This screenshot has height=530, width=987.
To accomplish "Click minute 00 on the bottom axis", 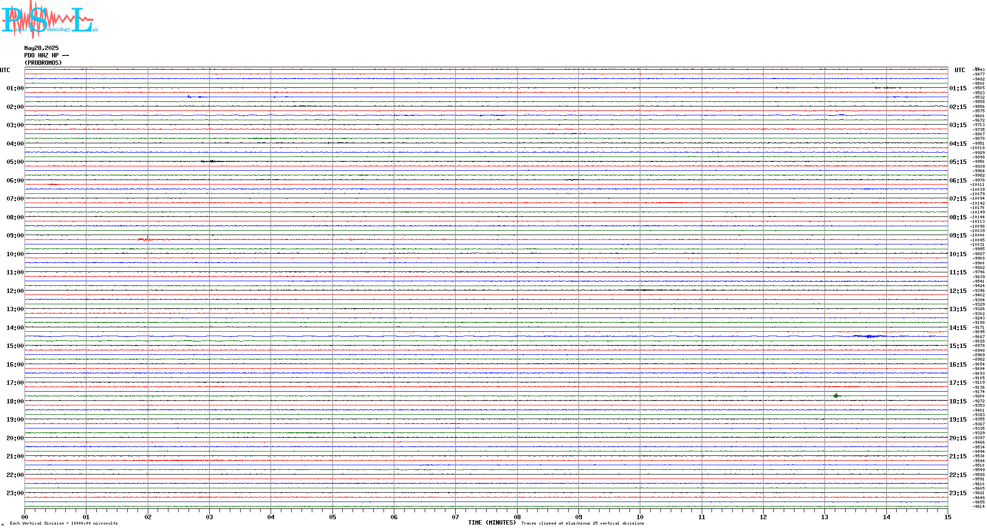I will 25,517.
